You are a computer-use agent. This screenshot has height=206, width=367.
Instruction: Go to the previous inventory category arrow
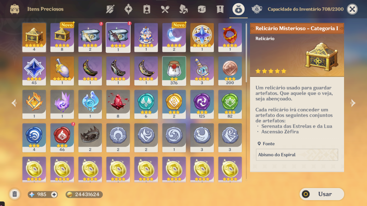pos(14,103)
